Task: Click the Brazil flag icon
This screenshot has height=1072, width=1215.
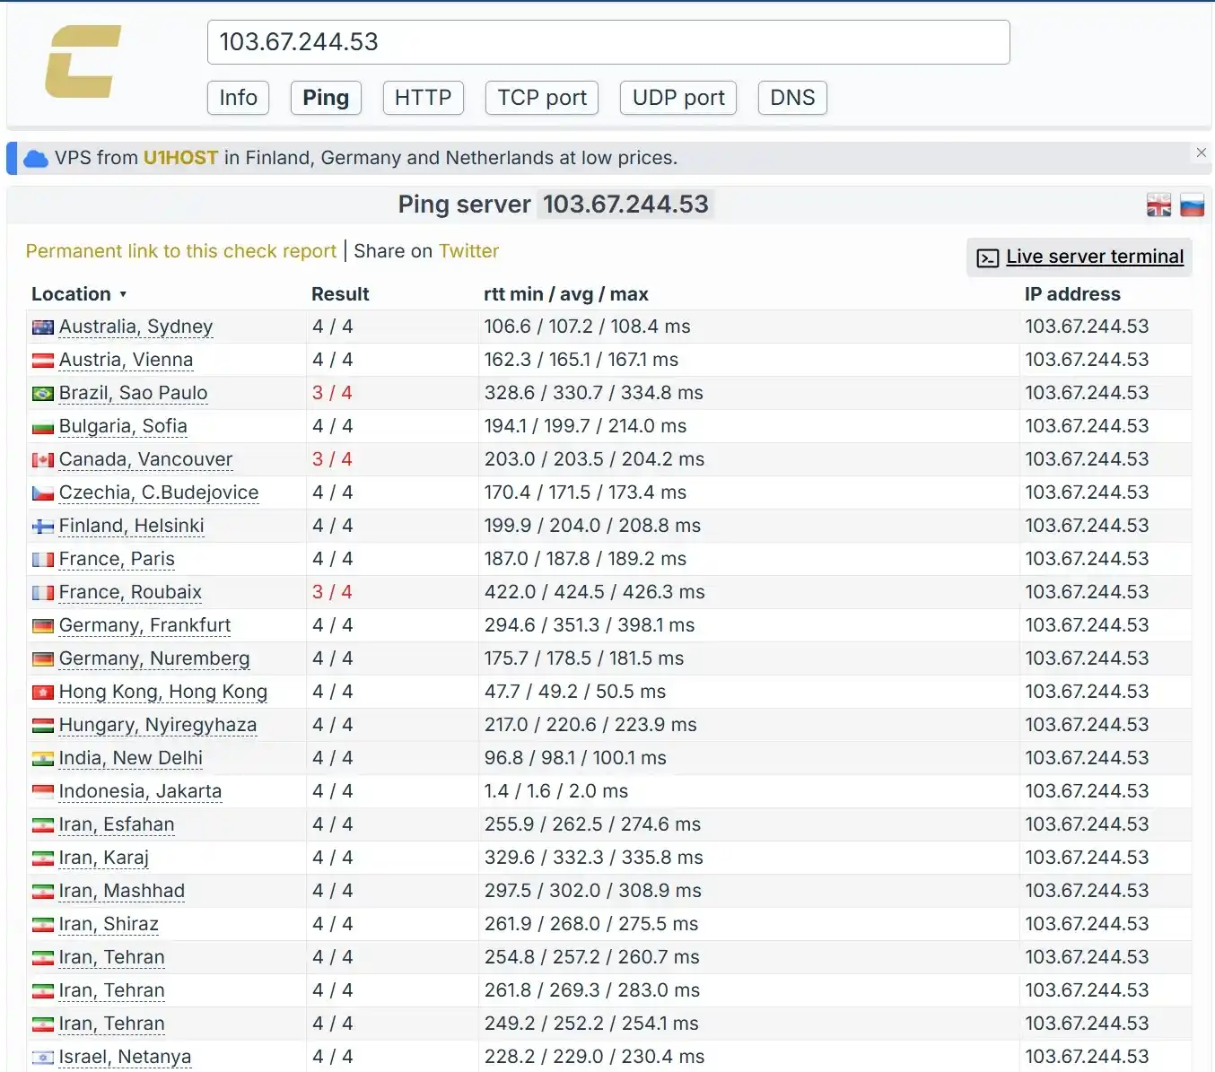Action: point(43,394)
